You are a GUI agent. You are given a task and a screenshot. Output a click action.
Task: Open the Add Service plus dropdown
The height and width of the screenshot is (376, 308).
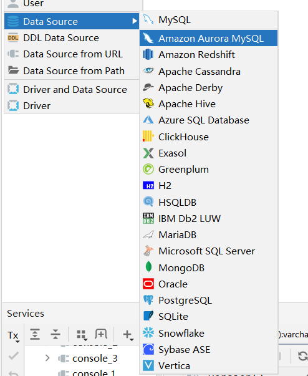click(128, 335)
